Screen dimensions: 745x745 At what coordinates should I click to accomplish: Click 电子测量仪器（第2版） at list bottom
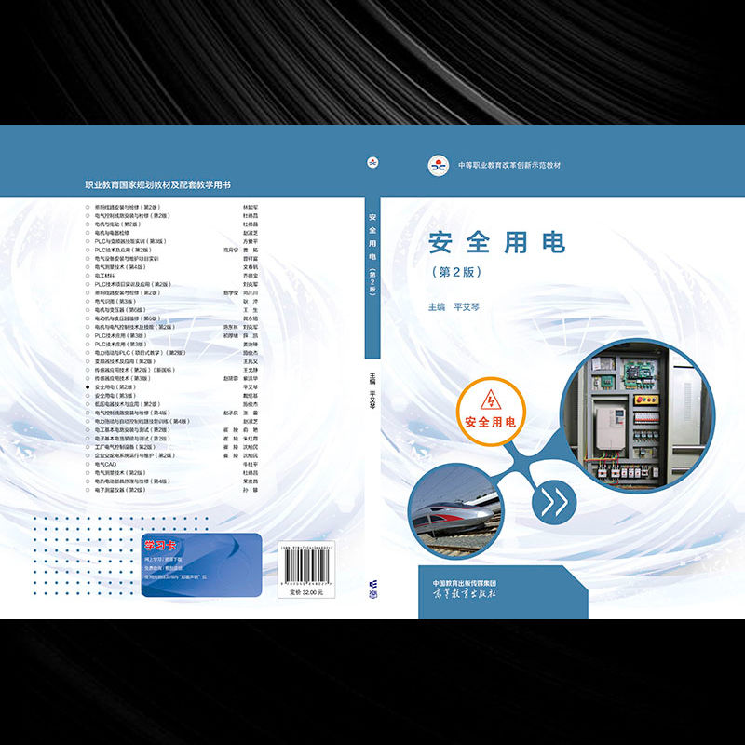click(x=119, y=490)
